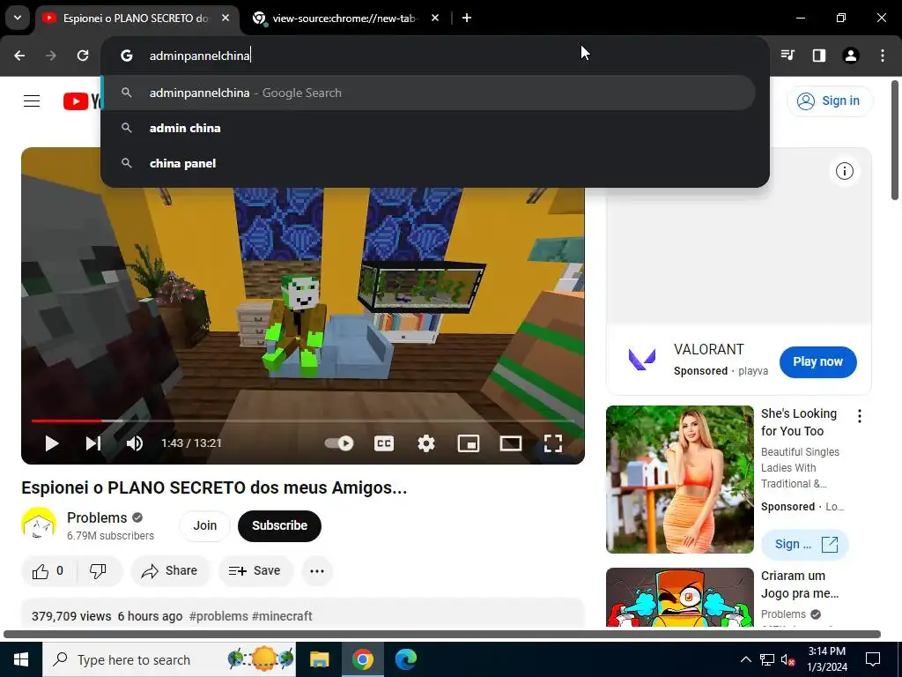Open File Explorer from taskbar
902x677 pixels.
click(x=319, y=659)
